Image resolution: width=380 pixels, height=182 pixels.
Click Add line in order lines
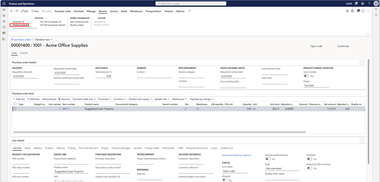click(19, 99)
